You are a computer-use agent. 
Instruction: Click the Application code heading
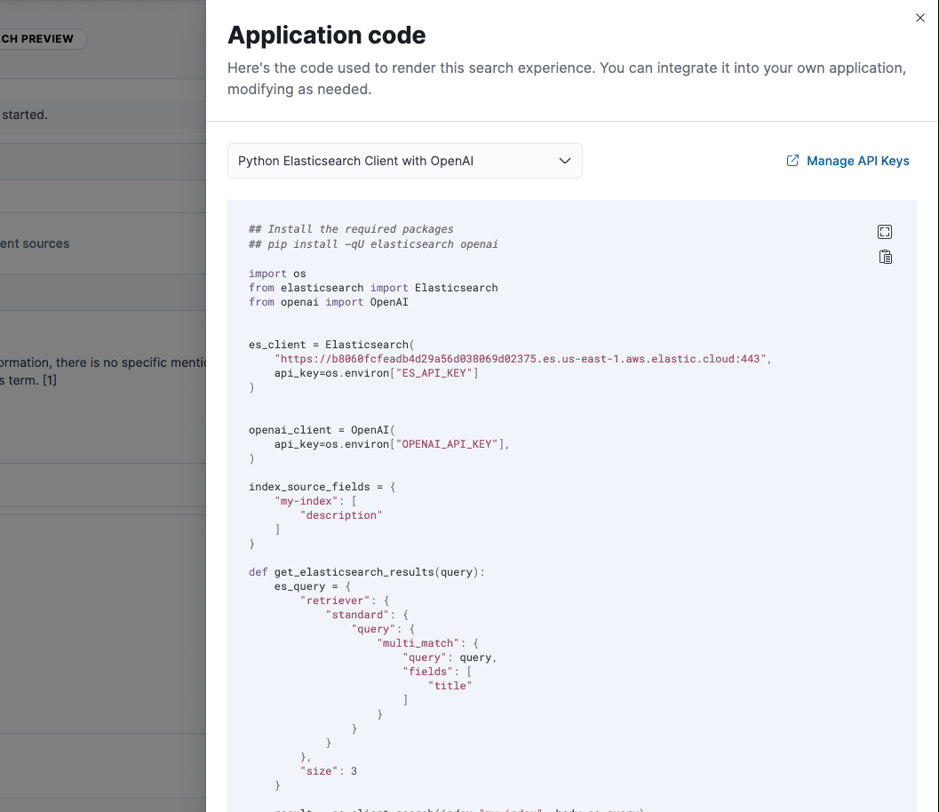326,36
